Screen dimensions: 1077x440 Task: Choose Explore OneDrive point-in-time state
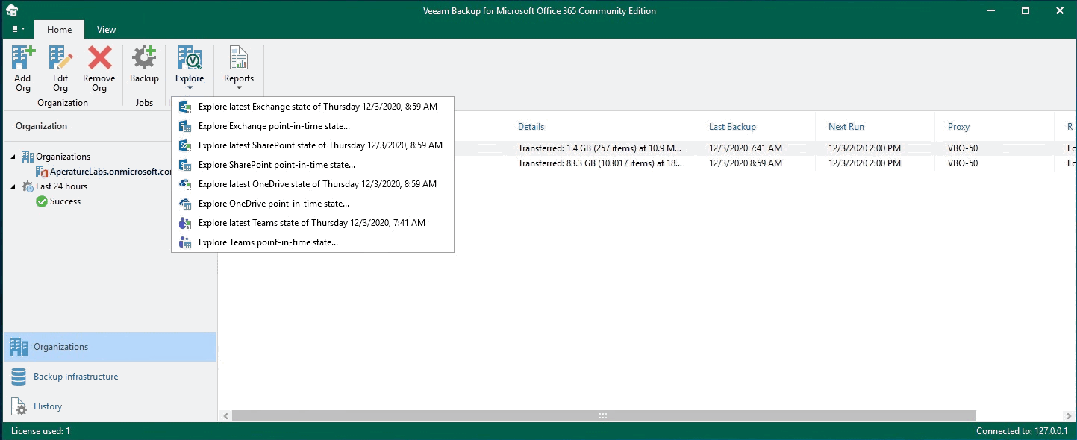pos(313,204)
